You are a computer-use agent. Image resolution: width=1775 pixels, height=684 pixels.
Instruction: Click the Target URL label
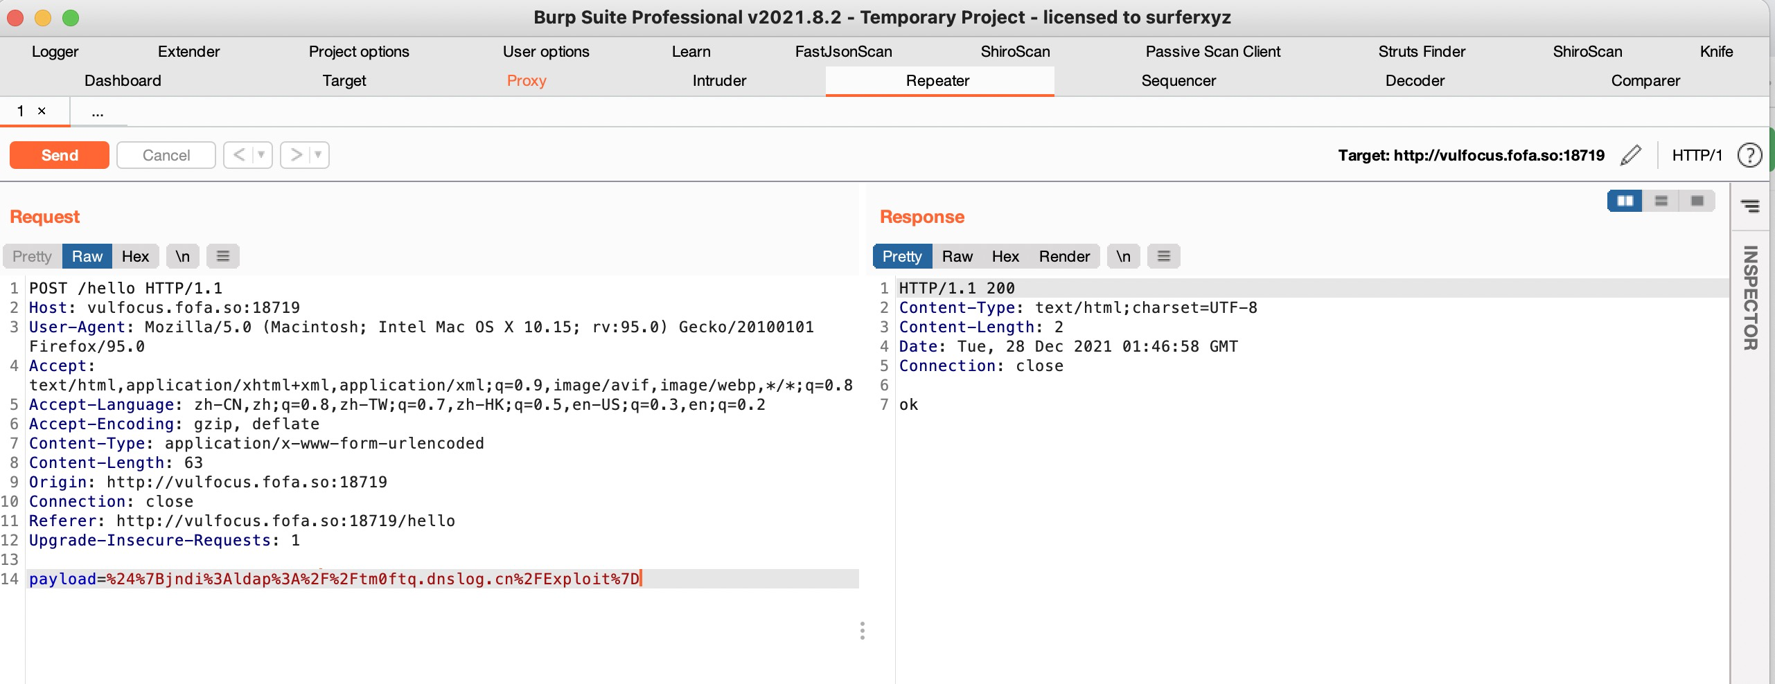pyautogui.click(x=1471, y=155)
